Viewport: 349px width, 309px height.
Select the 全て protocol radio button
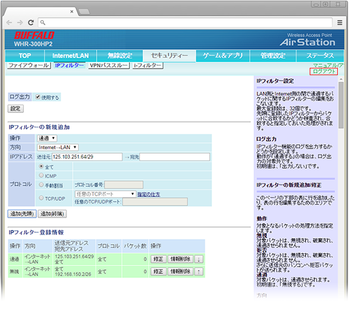tap(41, 167)
